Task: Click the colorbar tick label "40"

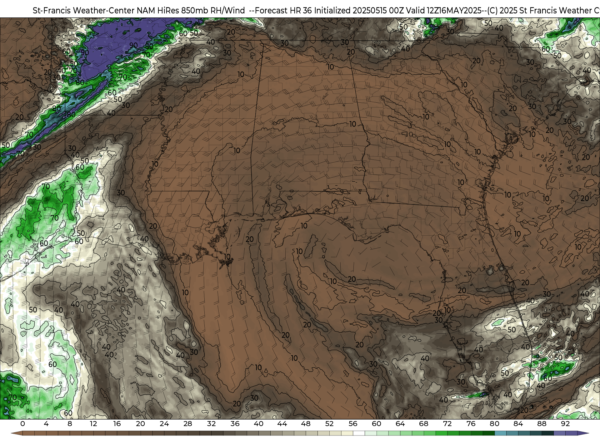Action: (x=258, y=424)
